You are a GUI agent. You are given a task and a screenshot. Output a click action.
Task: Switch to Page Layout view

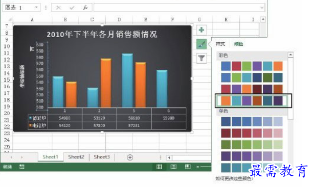[173, 167]
